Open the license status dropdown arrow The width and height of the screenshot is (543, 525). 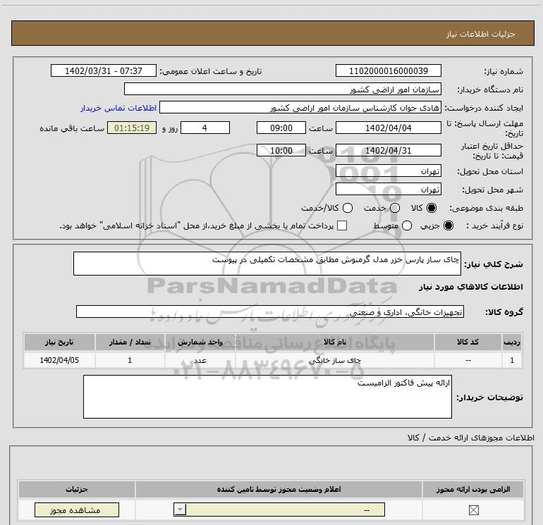(180, 509)
